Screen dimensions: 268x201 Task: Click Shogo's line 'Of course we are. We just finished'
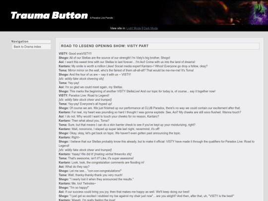149,108
